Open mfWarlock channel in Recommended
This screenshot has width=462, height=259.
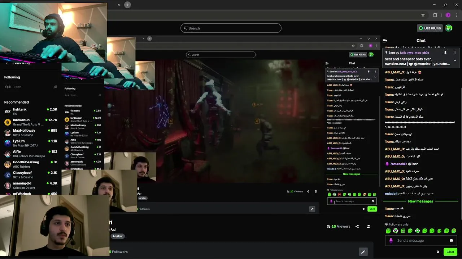(x=31, y=194)
